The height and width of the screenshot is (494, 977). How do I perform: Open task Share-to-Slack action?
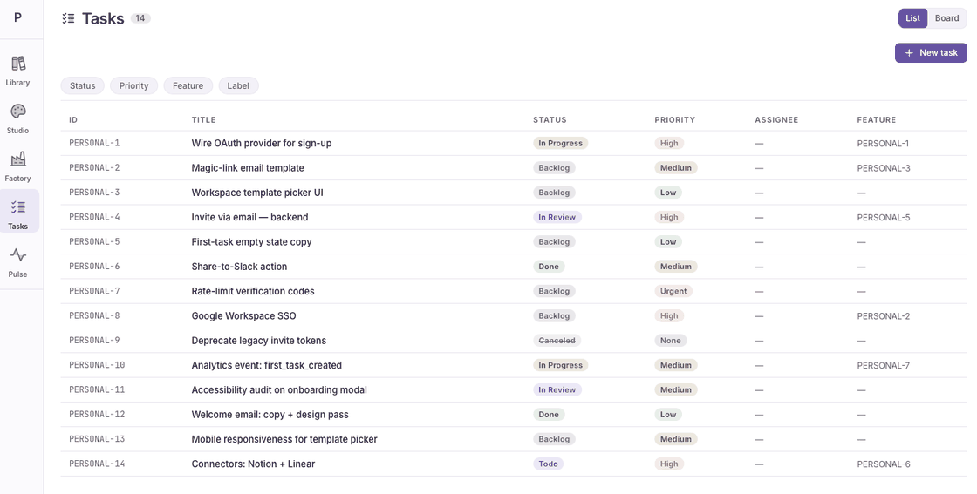(x=239, y=267)
